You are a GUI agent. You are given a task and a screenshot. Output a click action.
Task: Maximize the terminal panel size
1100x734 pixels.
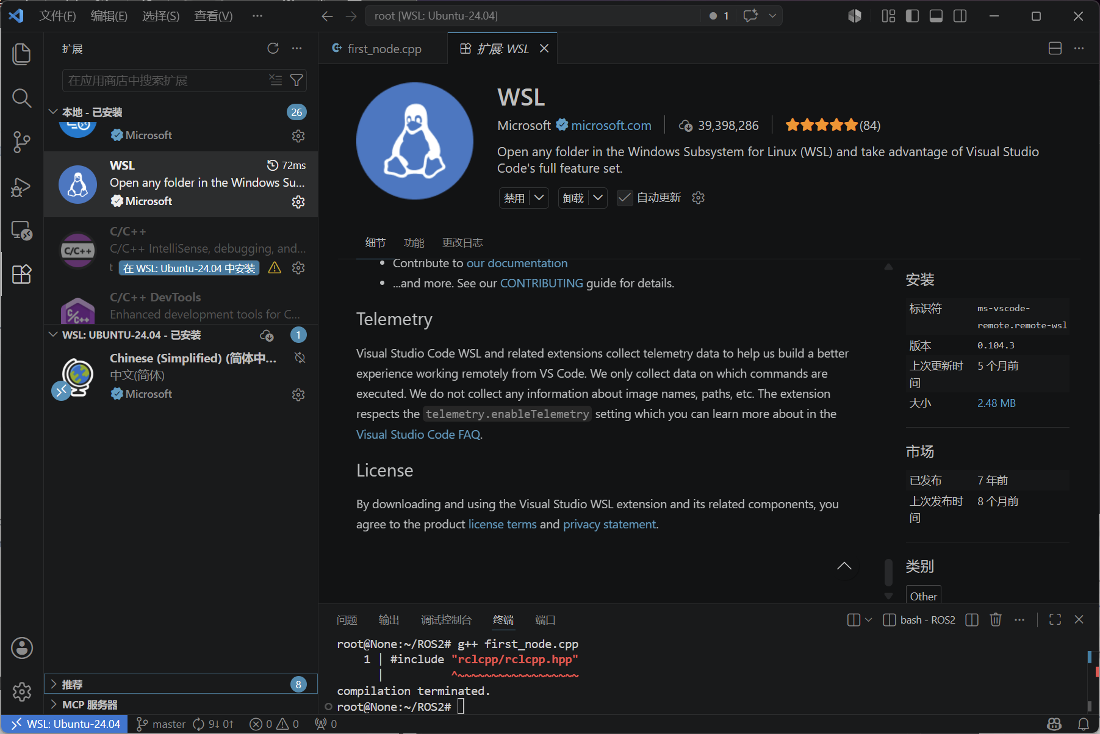[1055, 620]
